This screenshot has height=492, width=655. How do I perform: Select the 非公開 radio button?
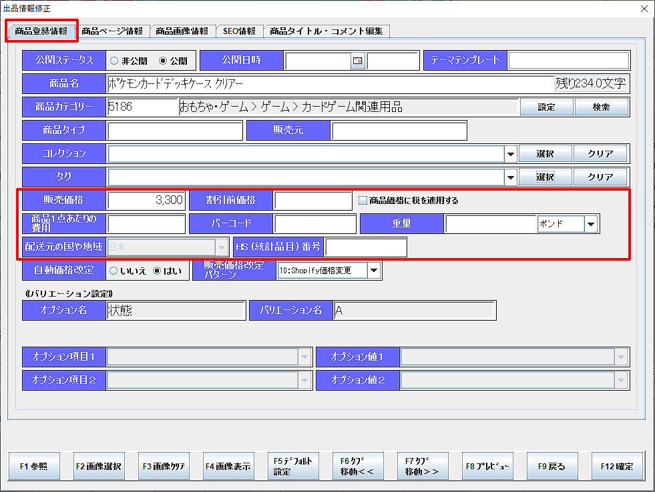[115, 61]
